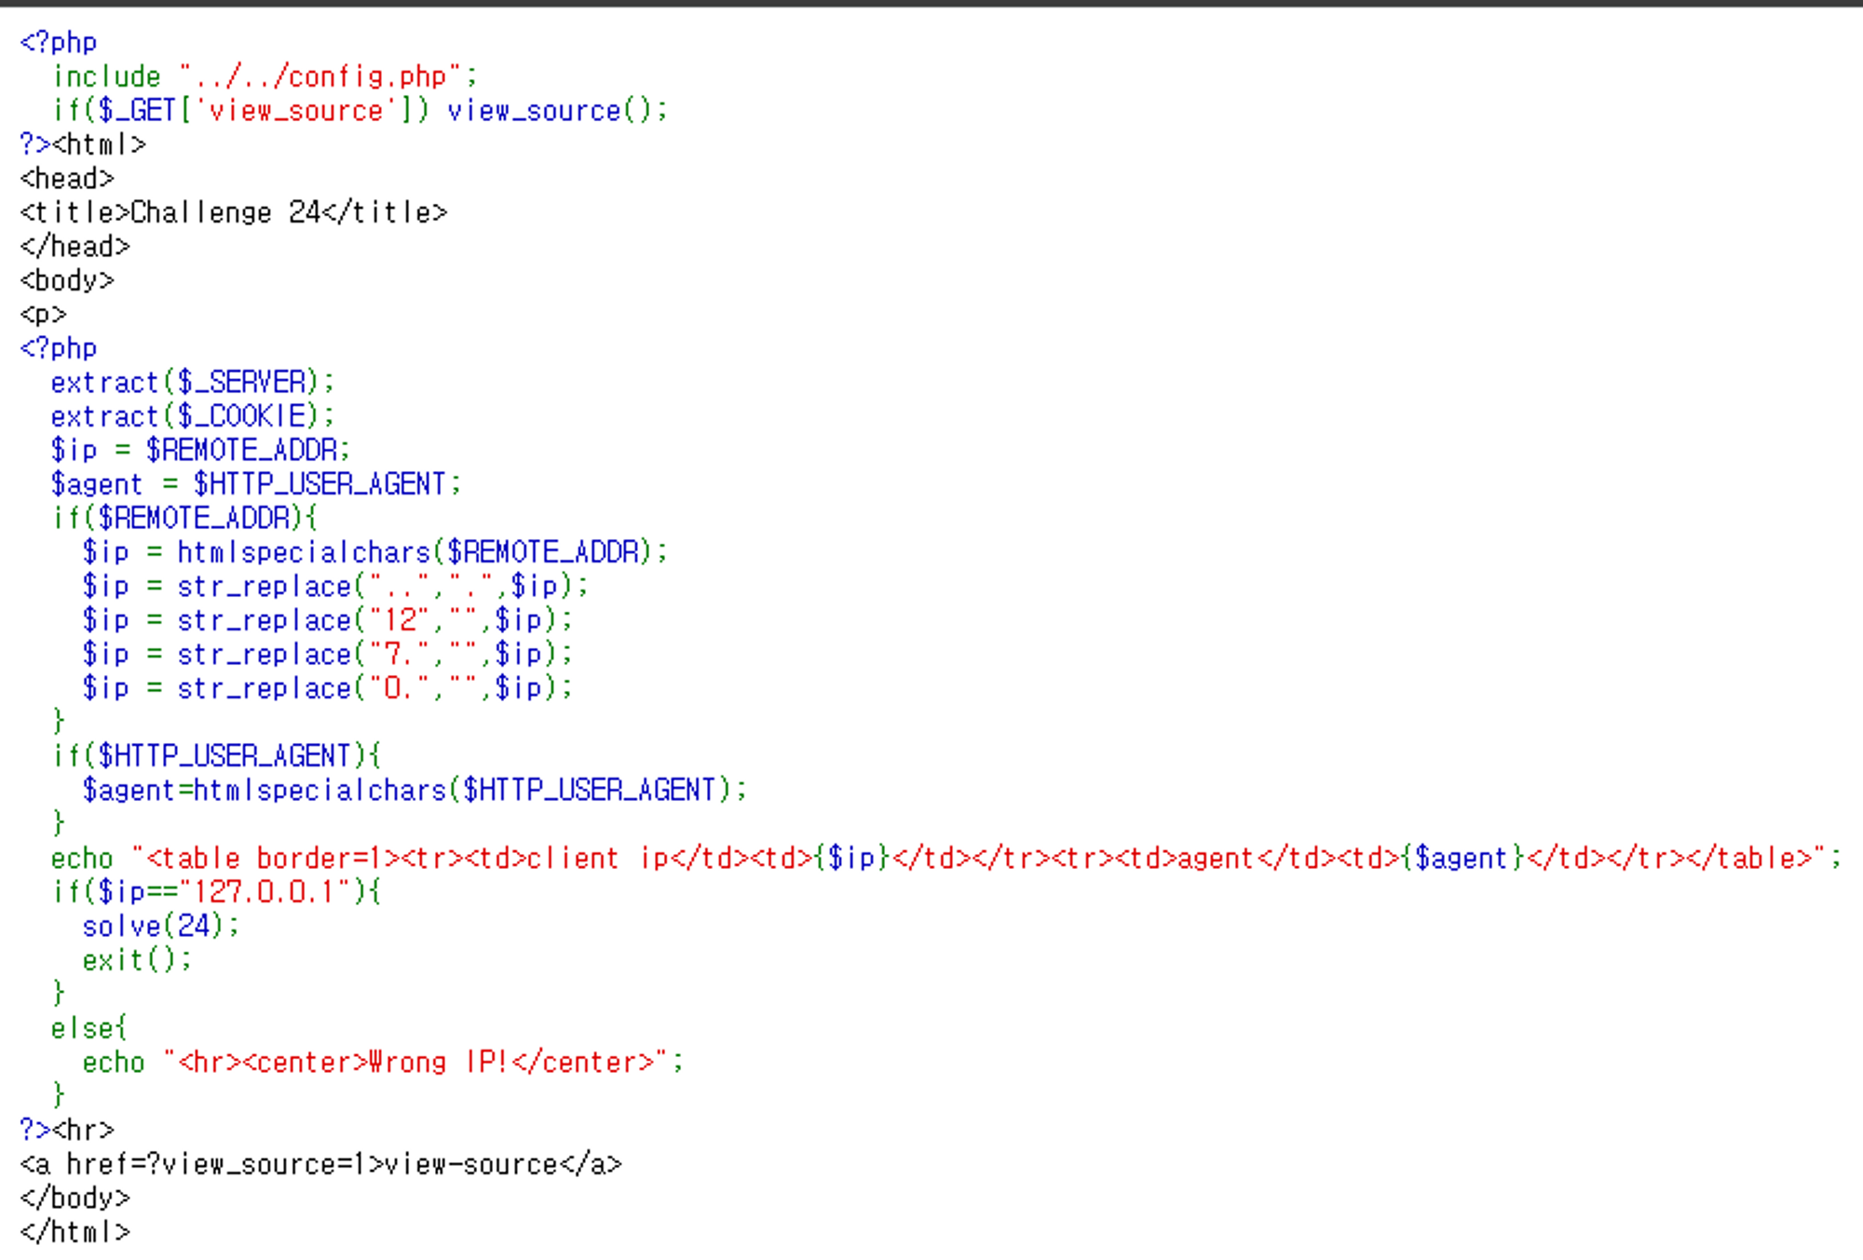This screenshot has height=1260, width=1863.
Task: Click the view_source() function call
Action: 556,111
